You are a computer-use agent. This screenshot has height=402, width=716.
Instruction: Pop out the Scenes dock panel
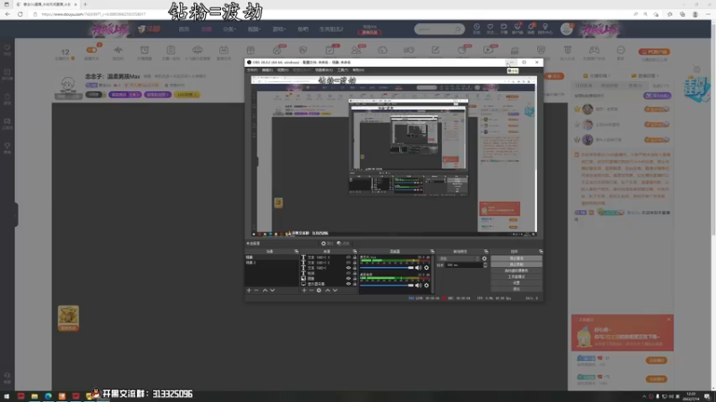[296, 252]
